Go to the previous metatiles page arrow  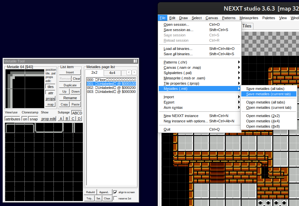click(x=129, y=72)
